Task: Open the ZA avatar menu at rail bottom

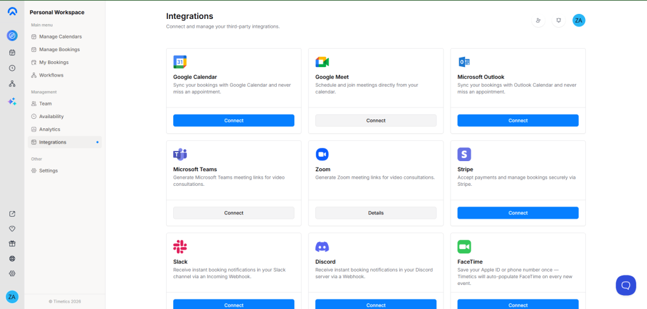Action: [x=12, y=296]
